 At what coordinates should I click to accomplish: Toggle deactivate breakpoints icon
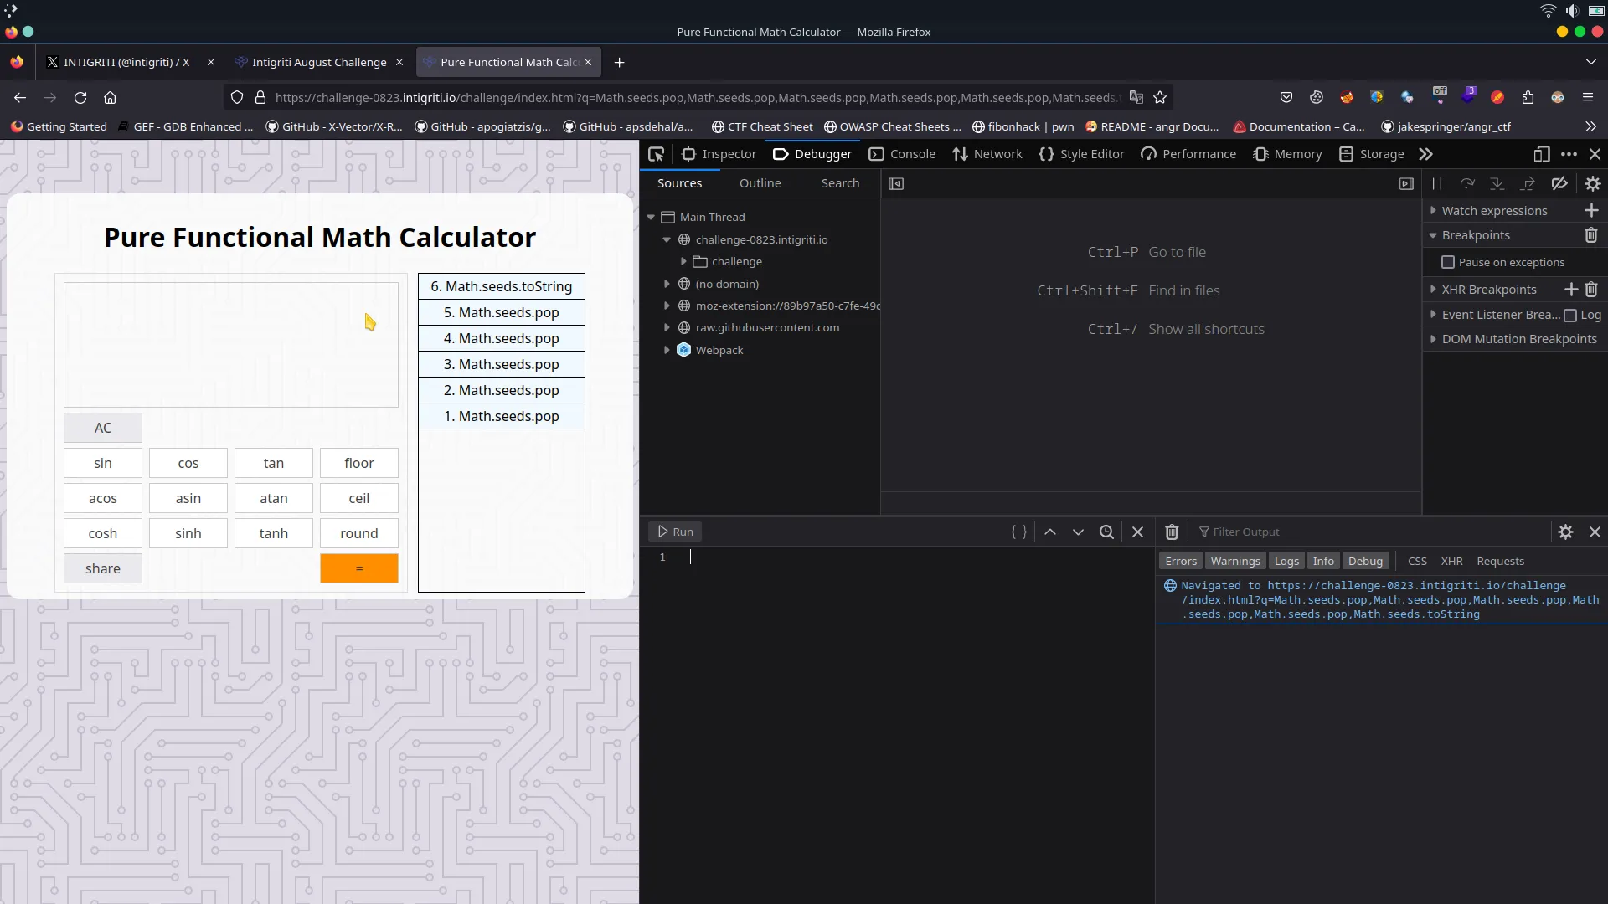tap(1559, 183)
